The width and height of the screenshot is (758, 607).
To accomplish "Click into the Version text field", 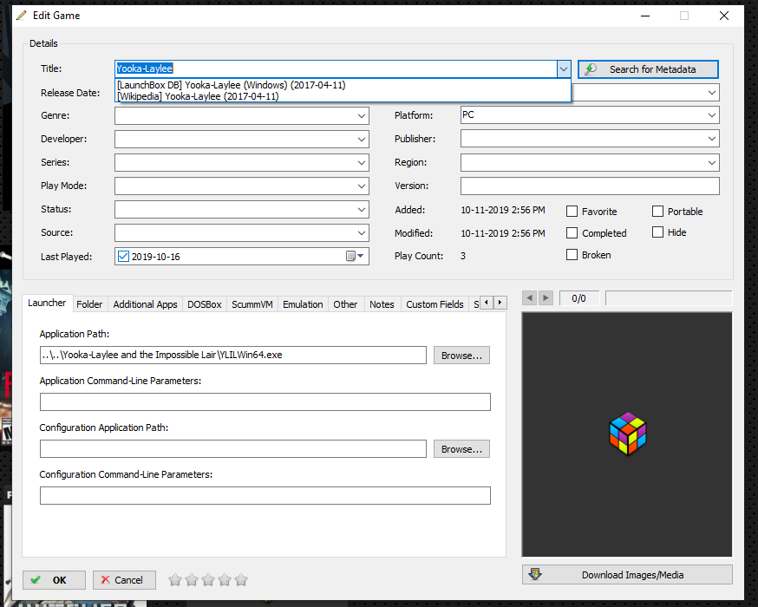I will tap(590, 186).
